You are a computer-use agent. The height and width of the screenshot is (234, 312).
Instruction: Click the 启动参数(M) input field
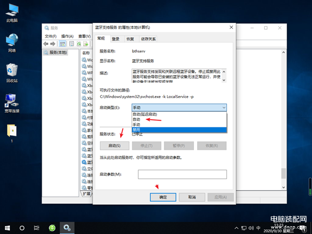click(183, 174)
